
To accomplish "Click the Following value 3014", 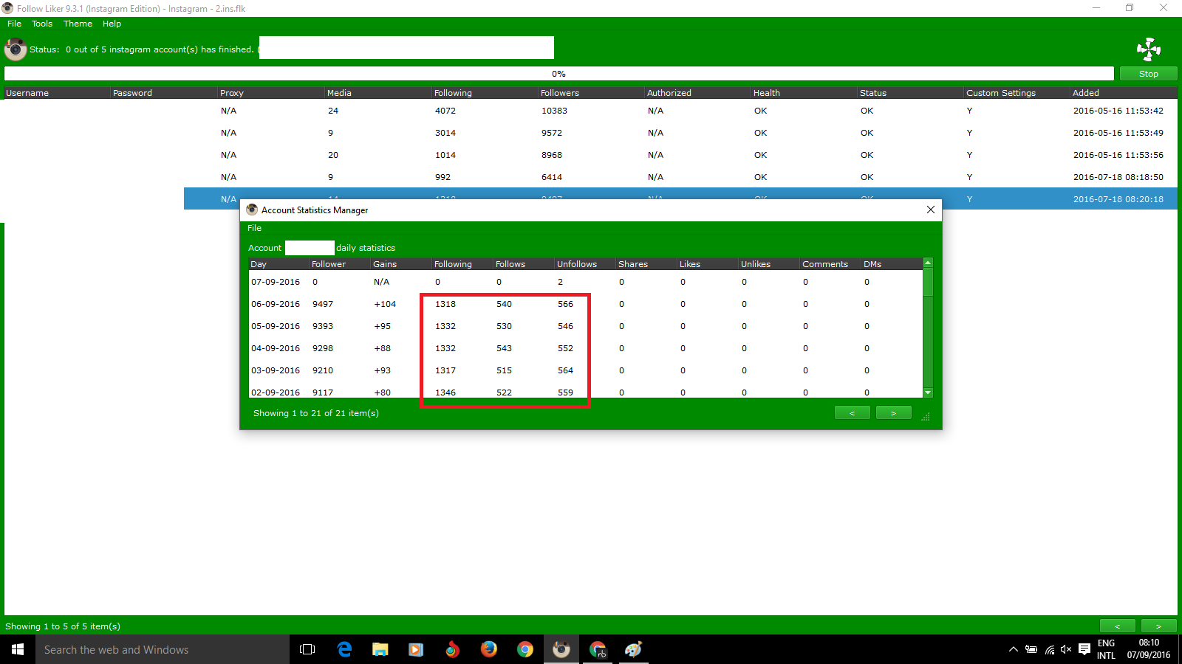I will tap(445, 133).
